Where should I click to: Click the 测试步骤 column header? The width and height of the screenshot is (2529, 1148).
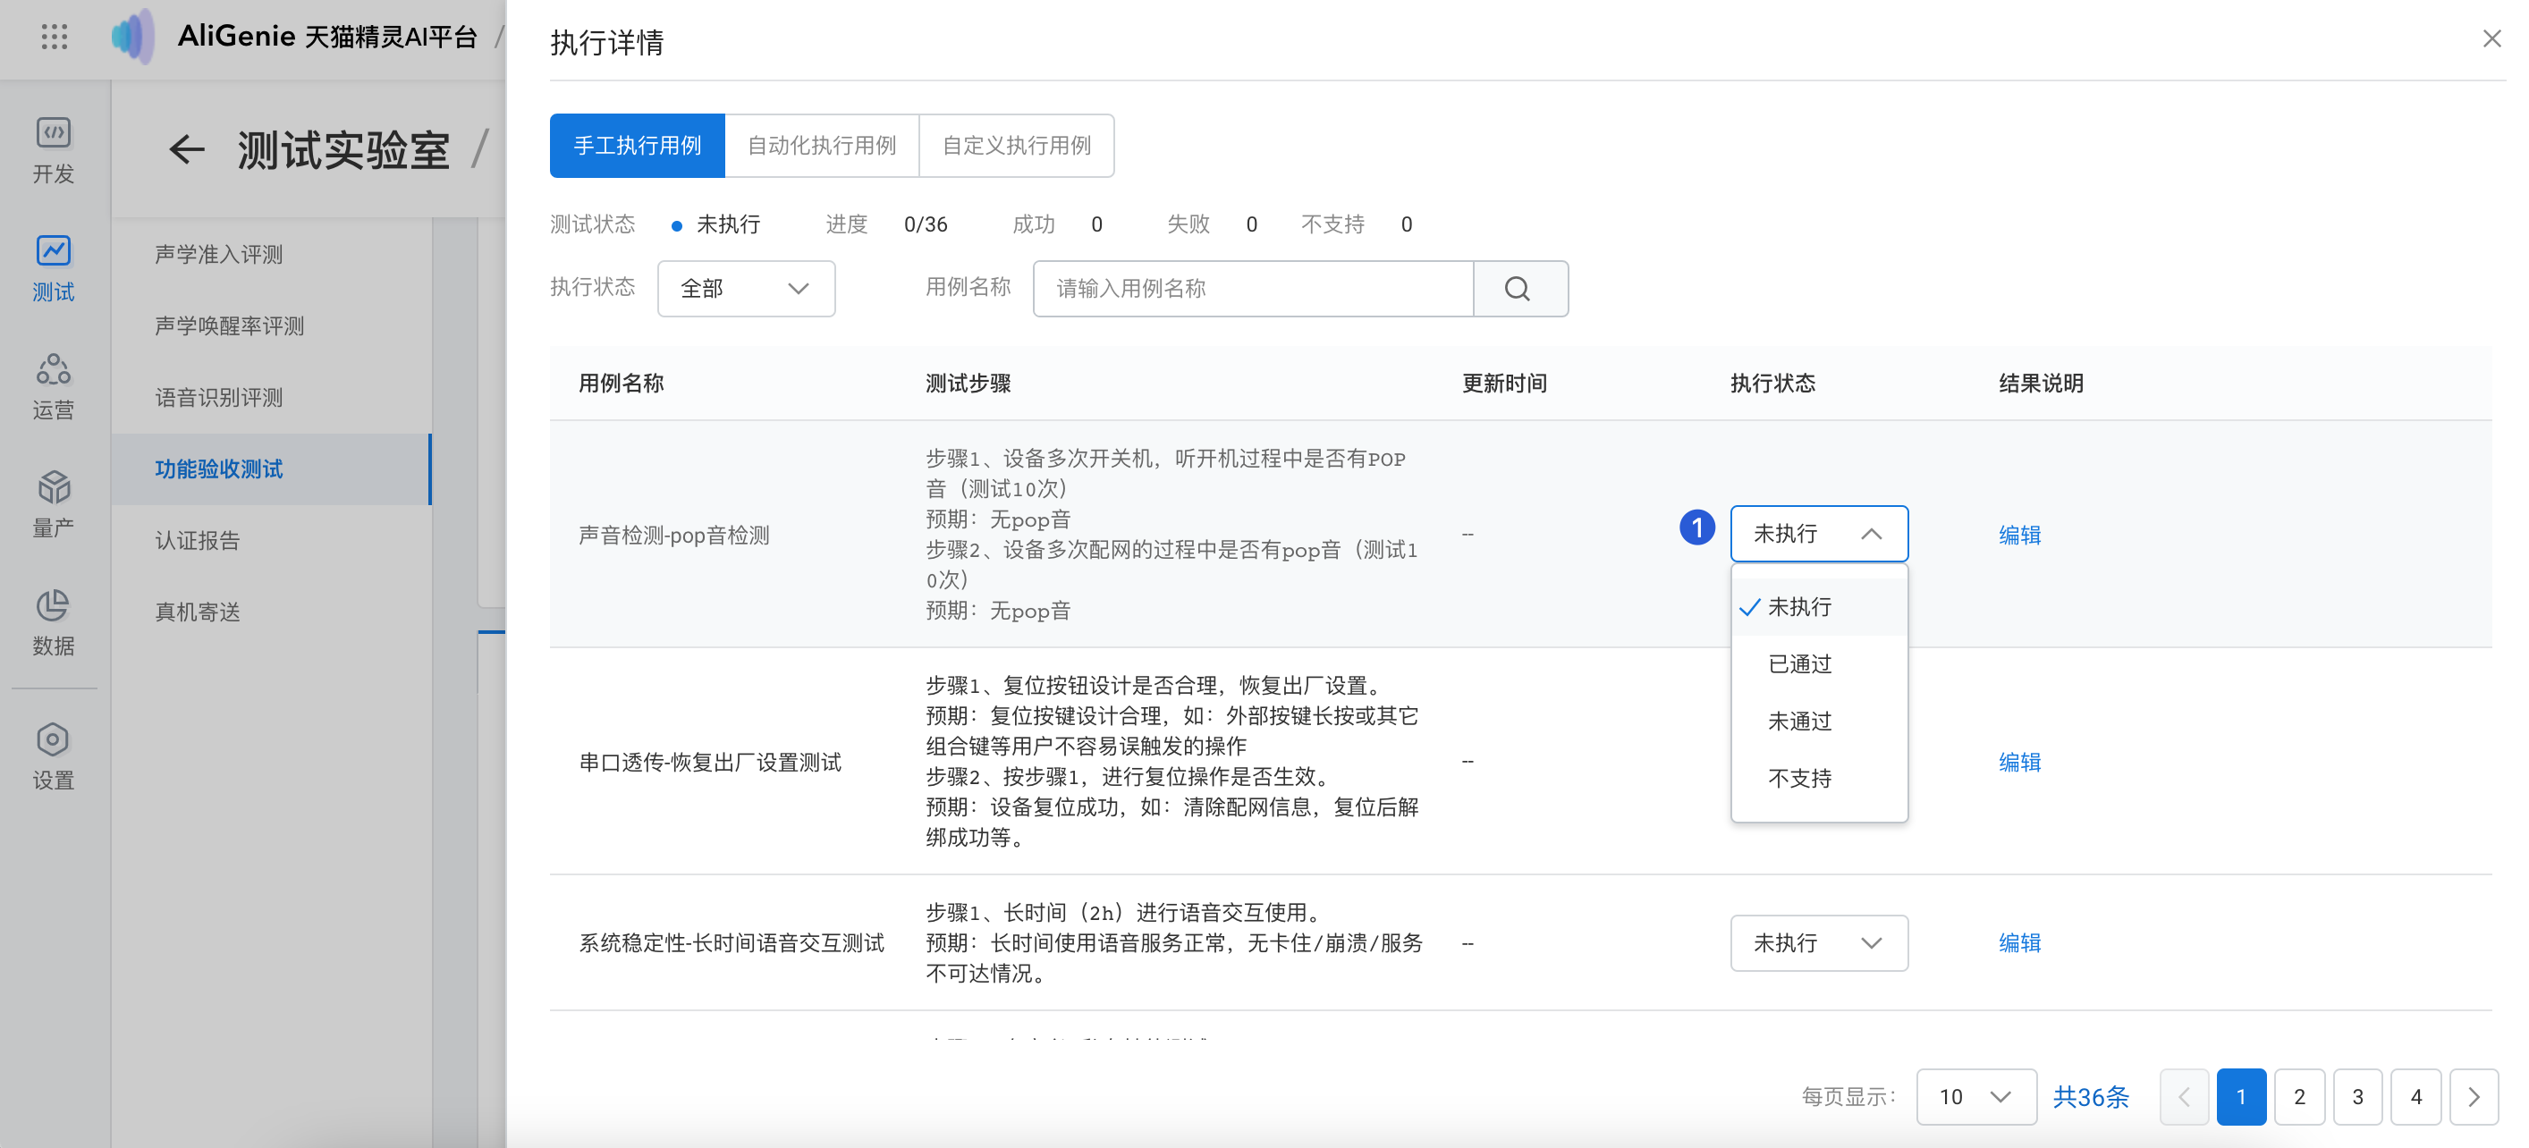pyautogui.click(x=968, y=383)
